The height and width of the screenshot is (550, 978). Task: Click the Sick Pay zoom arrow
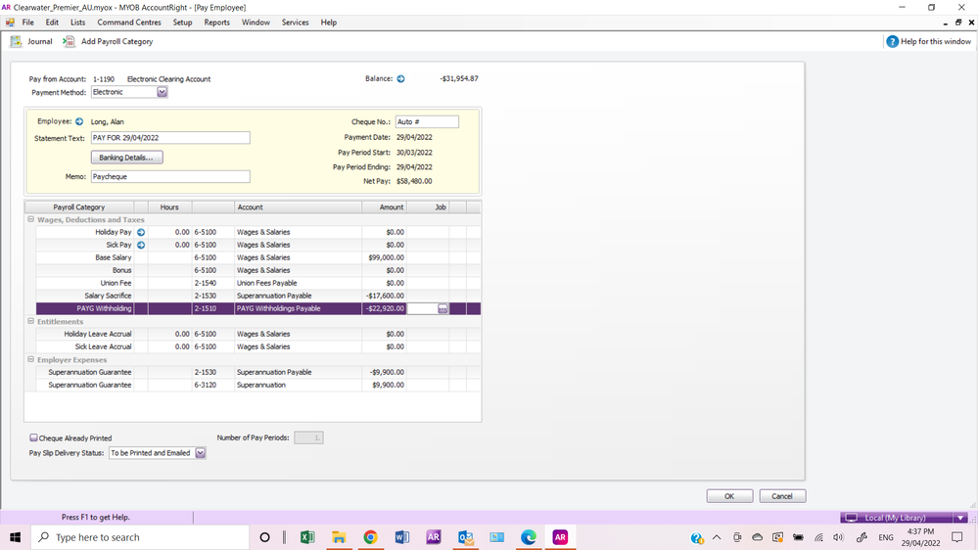(141, 245)
